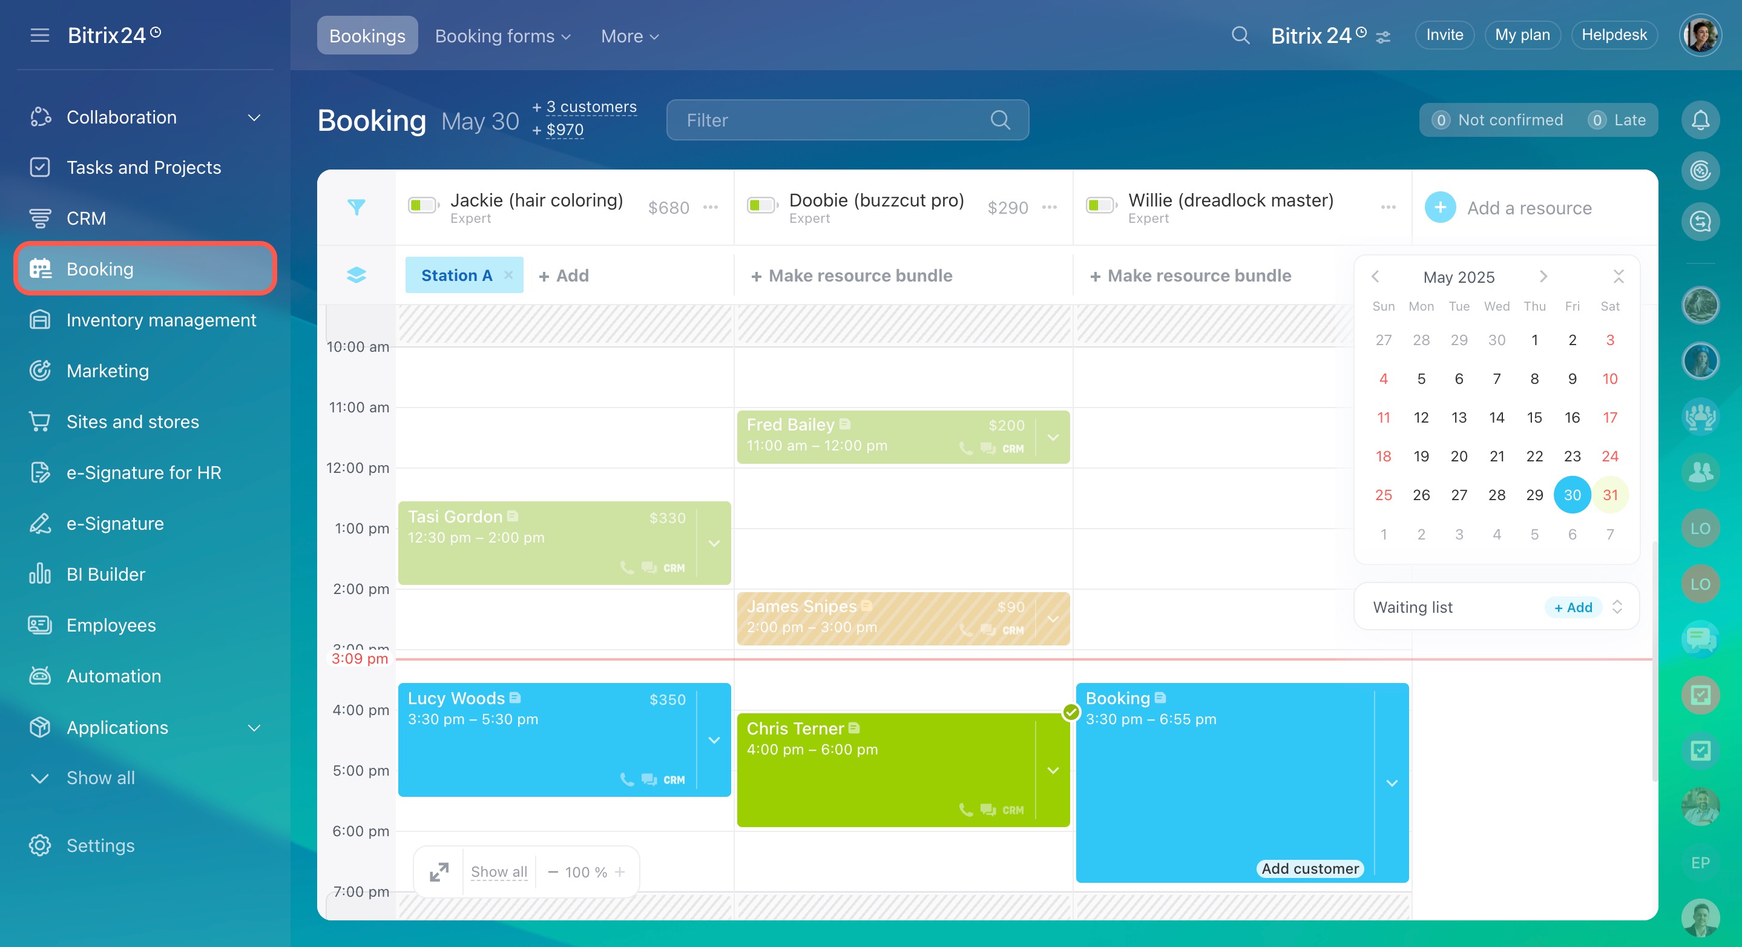Toggle Willie (dreadlock master) resource switch
This screenshot has width=1742, height=947.
[x=1101, y=205]
